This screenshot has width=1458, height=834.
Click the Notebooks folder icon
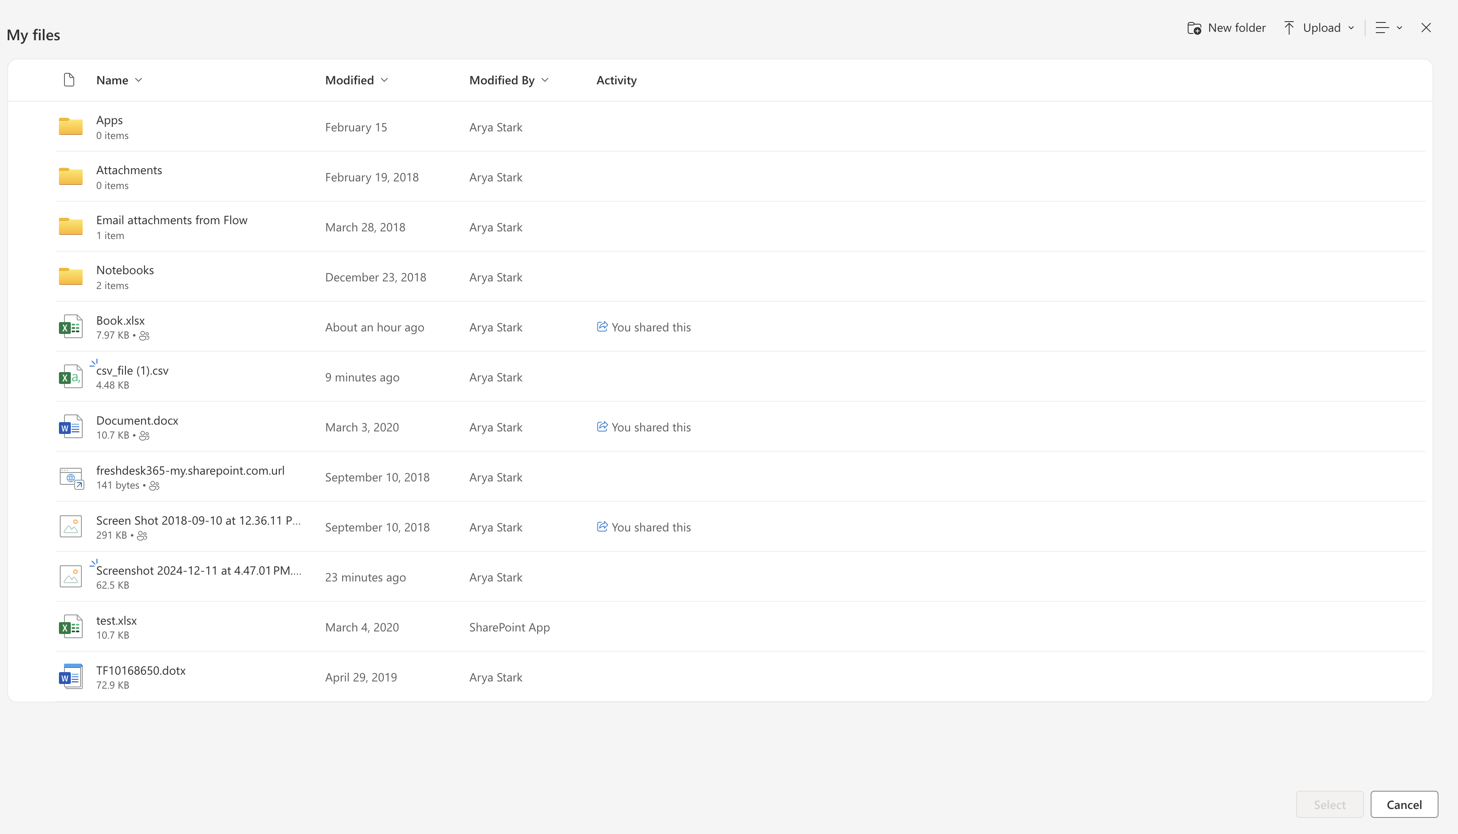click(70, 276)
